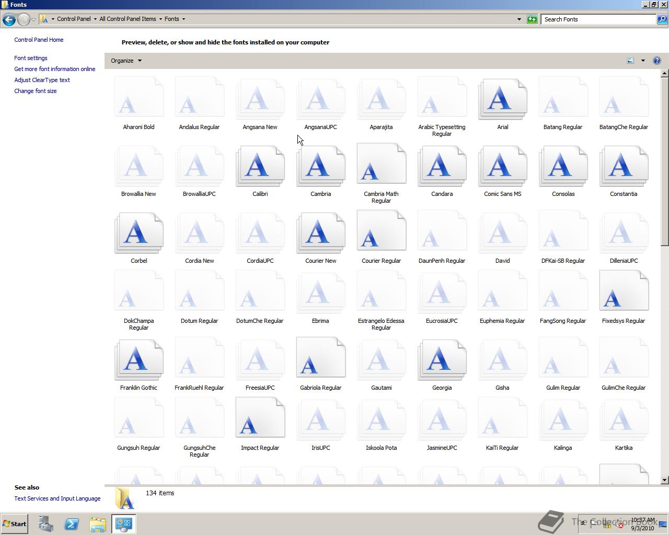This screenshot has width=669, height=535.
Task: Click the Control Panel taskbar button
Action: (x=124, y=524)
